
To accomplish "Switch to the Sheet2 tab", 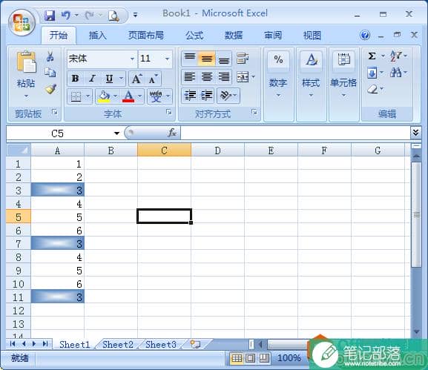I will point(118,345).
